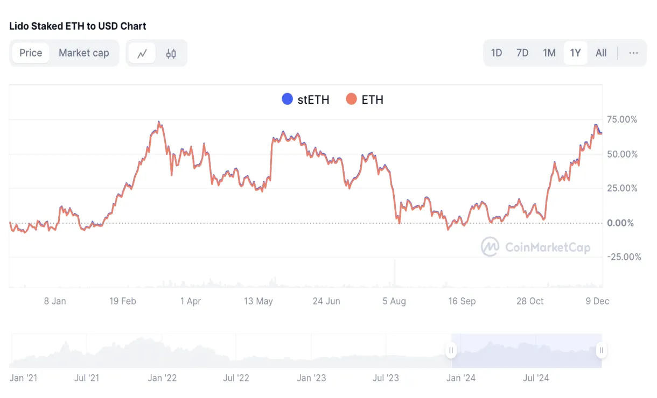The height and width of the screenshot is (398, 657).
Task: Click the Lido Staked ETH chart title
Action: (x=77, y=26)
